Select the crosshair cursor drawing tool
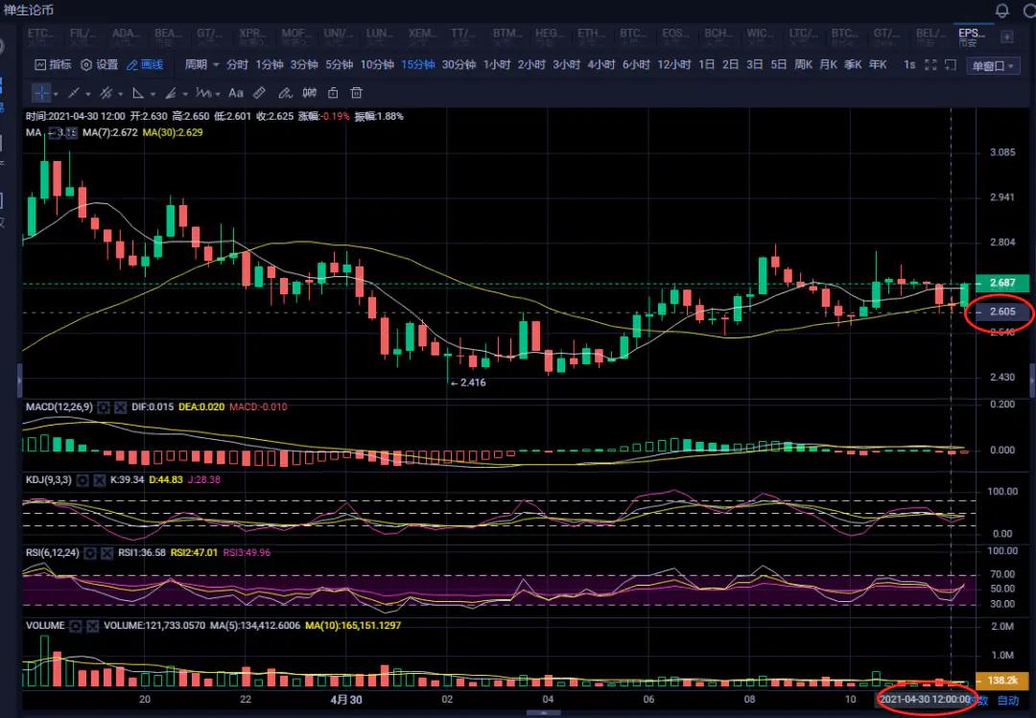This screenshot has width=1036, height=718. coord(41,93)
